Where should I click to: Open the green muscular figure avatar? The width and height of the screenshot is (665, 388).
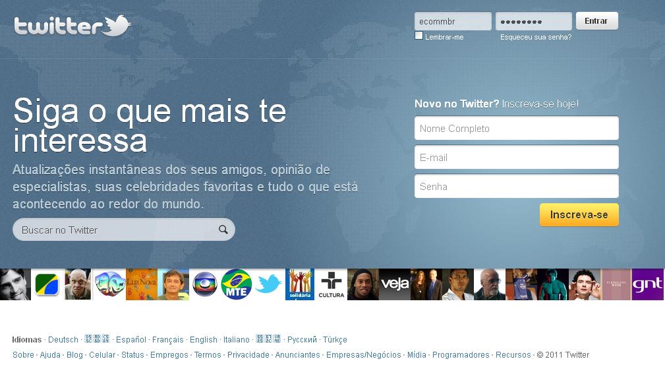coord(552,284)
